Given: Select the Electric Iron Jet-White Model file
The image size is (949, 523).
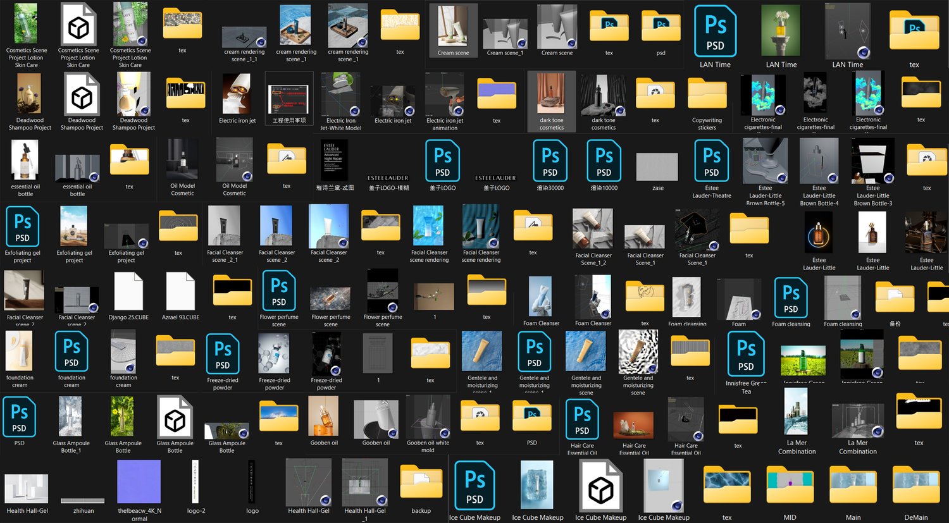Looking at the screenshot, I should 341,94.
